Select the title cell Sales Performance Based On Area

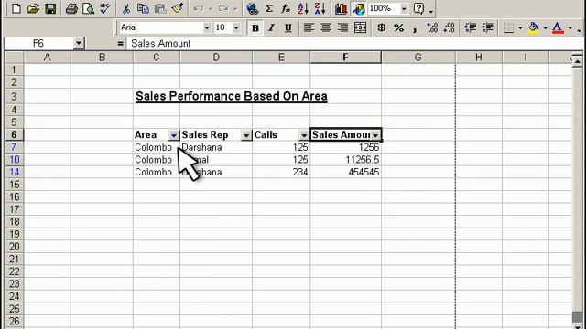point(232,96)
